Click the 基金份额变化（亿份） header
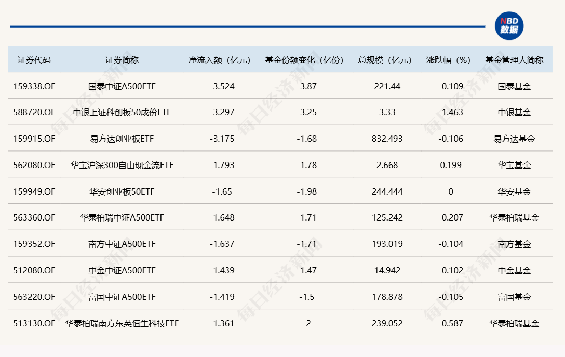Screen dimensions: 565x357 coord(304,60)
